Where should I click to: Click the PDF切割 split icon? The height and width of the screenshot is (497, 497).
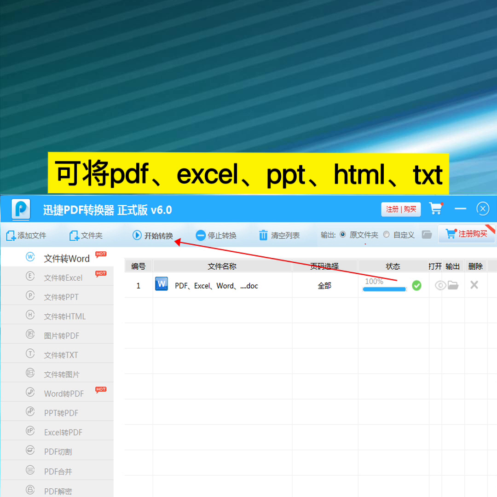click(30, 450)
